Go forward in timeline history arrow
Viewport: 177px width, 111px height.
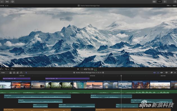[103, 73]
